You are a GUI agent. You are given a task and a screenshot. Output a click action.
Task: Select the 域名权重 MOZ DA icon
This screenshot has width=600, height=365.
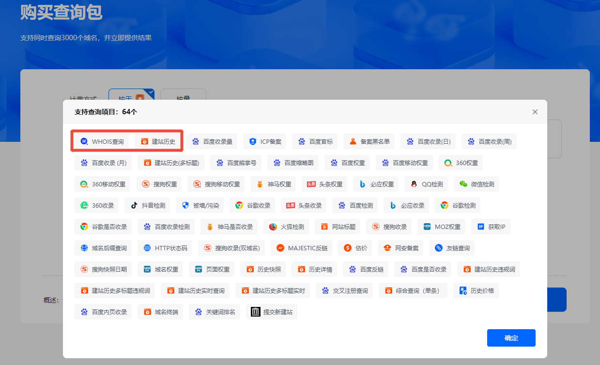tap(147, 269)
